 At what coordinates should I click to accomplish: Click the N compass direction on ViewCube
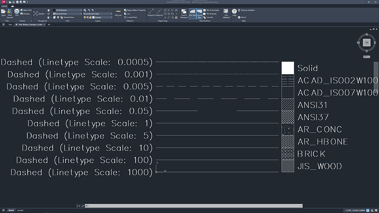[x=367, y=34]
